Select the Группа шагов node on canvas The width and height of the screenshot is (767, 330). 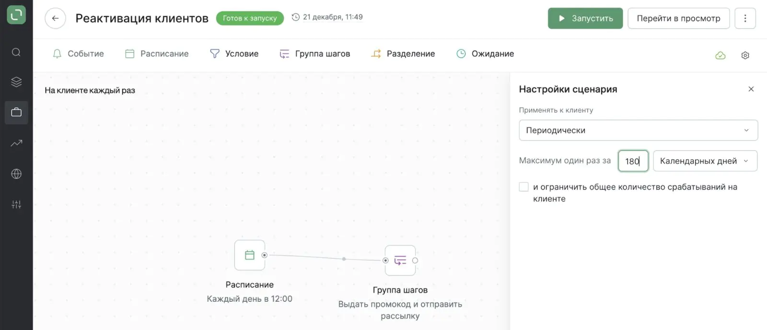click(x=400, y=260)
